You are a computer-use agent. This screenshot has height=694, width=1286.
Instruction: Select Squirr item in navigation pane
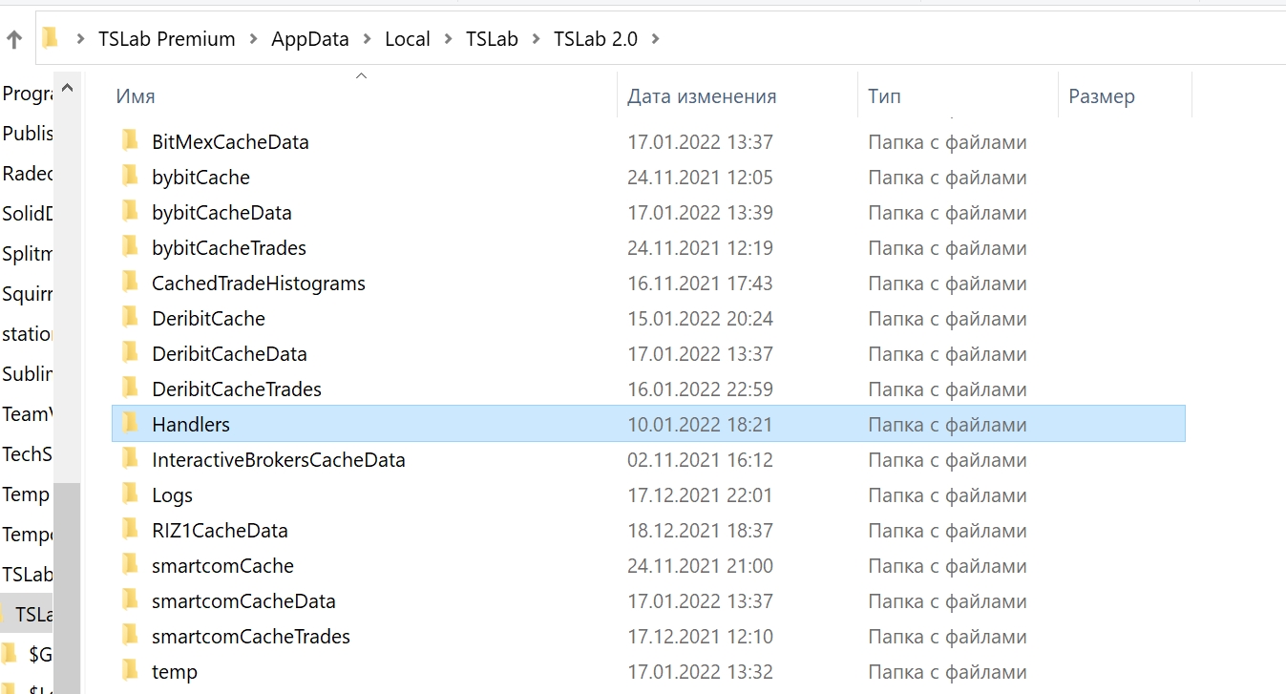coord(28,294)
